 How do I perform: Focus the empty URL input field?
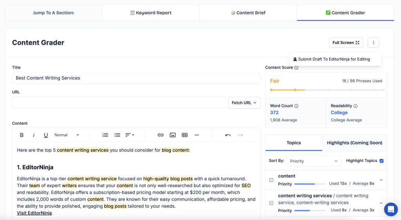pyautogui.click(x=119, y=103)
